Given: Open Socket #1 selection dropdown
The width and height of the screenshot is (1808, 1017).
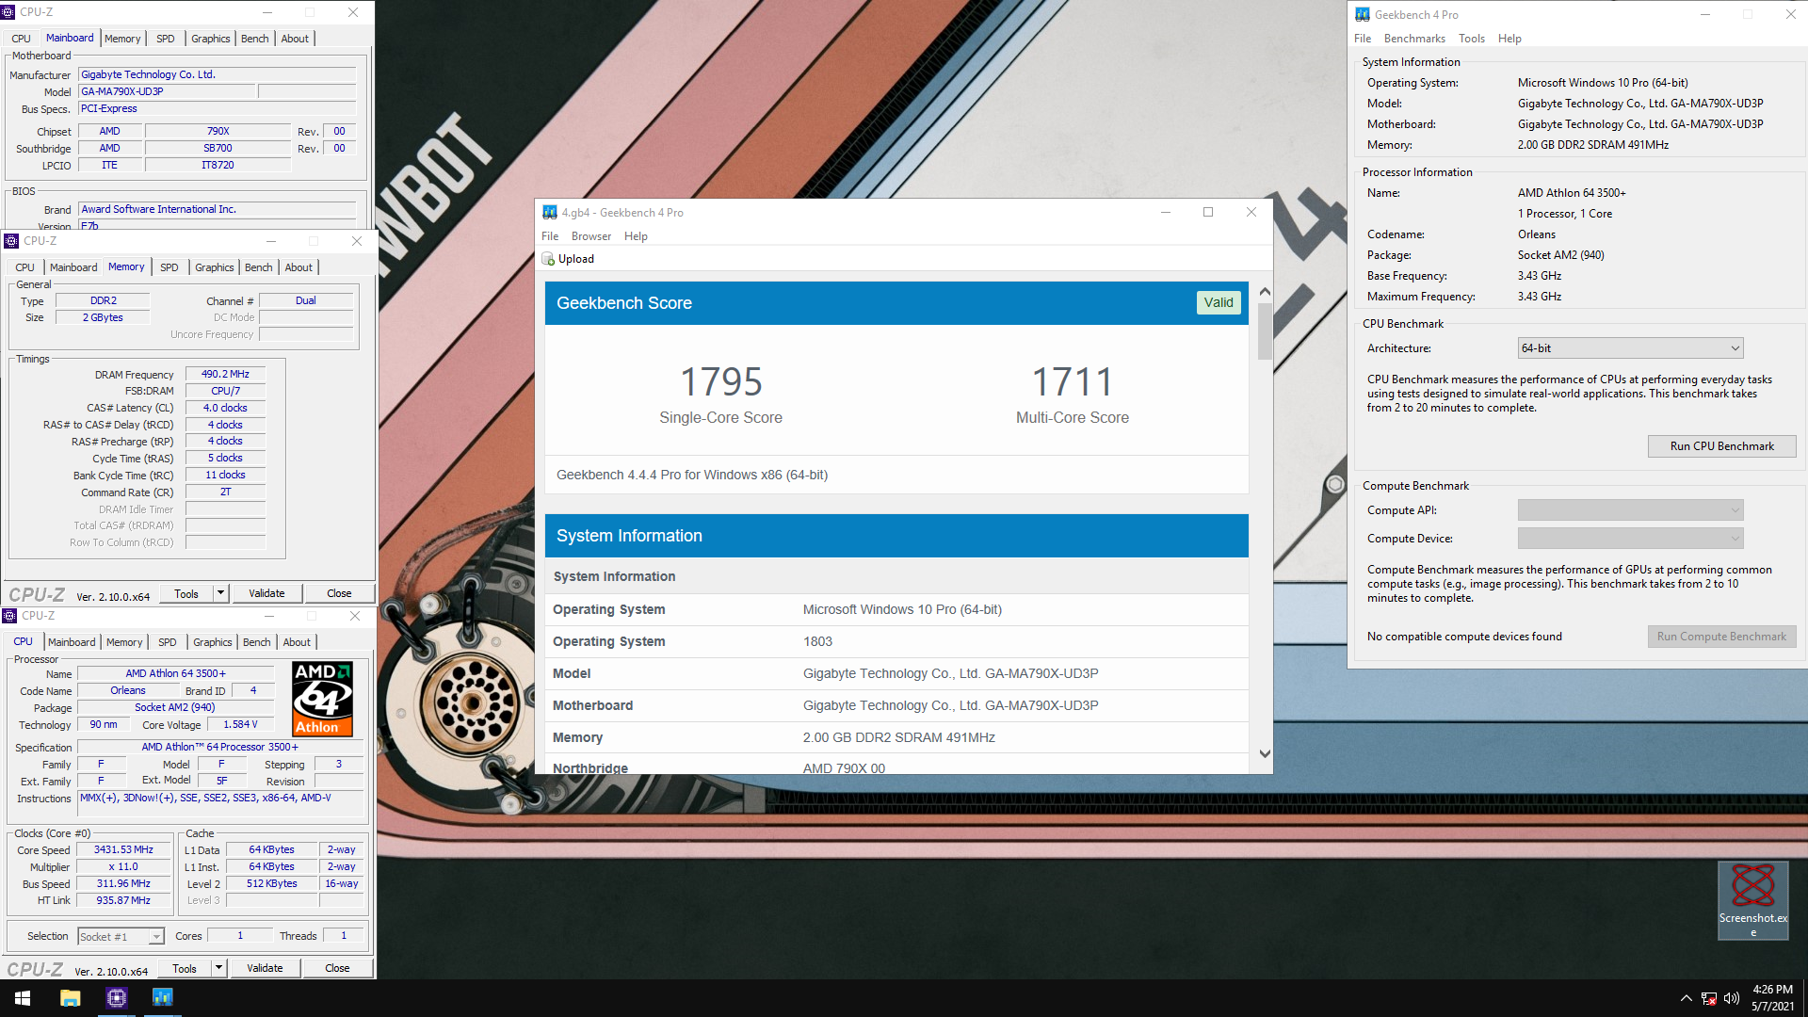Looking at the screenshot, I should [x=121, y=936].
